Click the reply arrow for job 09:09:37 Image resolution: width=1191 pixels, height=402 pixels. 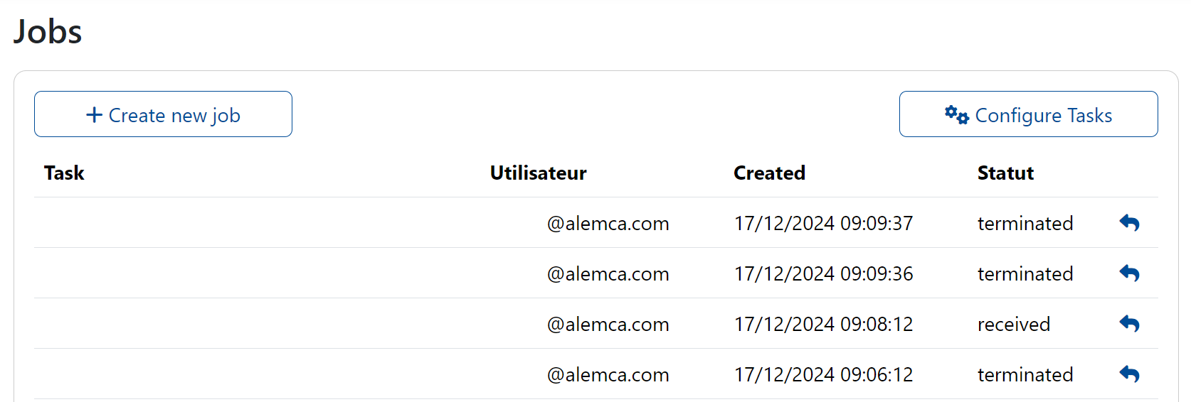tap(1129, 223)
